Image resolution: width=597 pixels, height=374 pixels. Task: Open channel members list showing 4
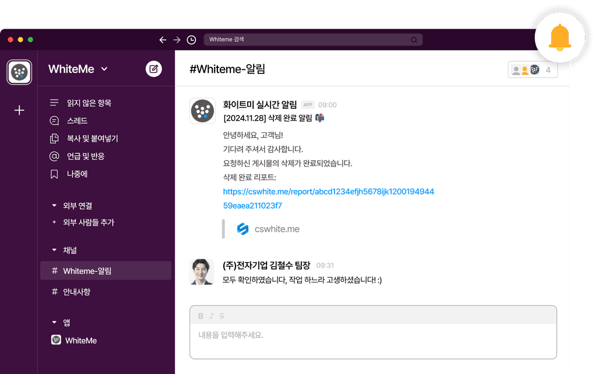tap(533, 70)
